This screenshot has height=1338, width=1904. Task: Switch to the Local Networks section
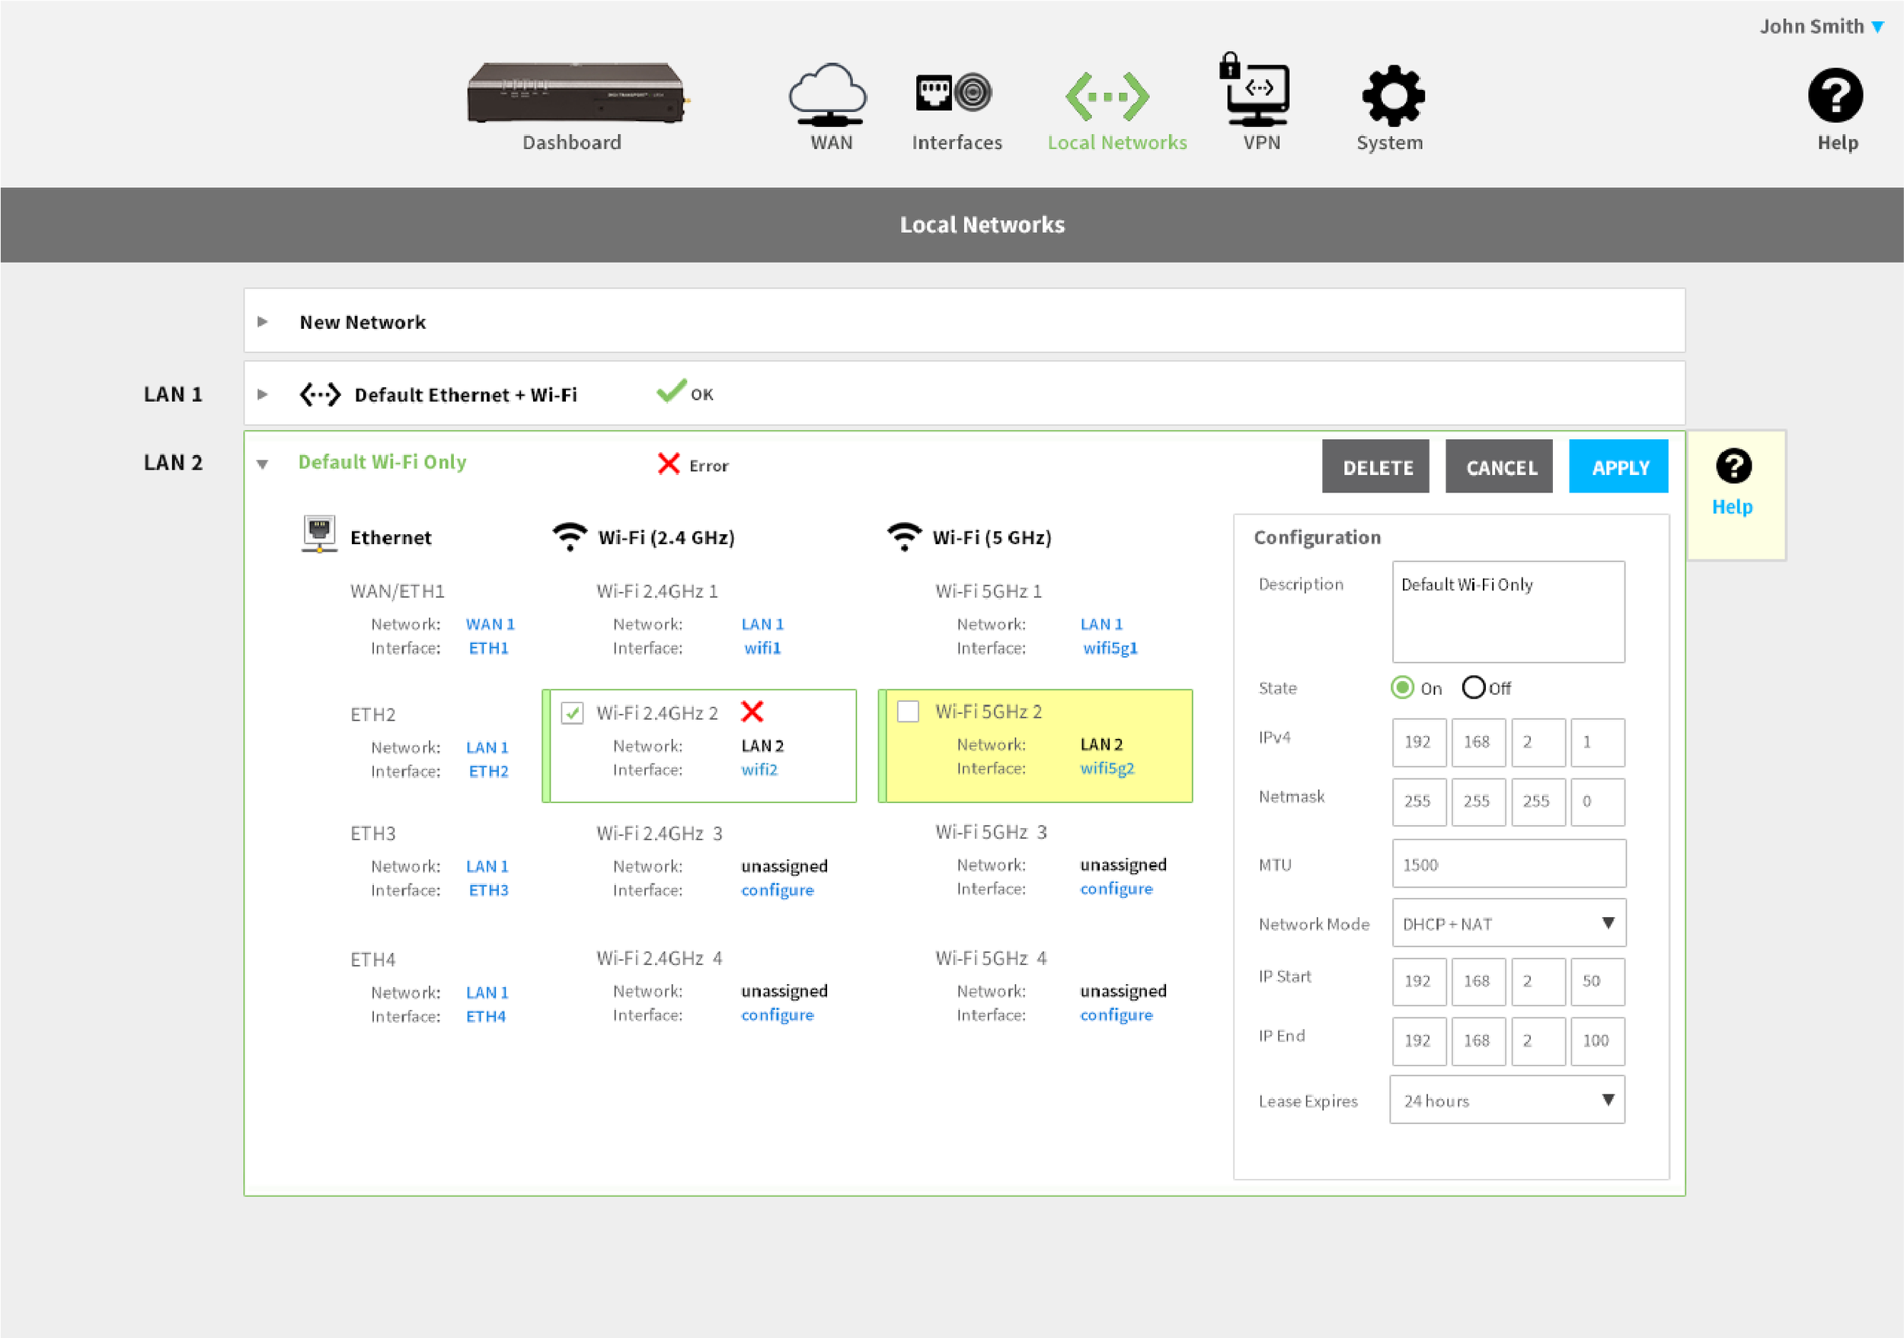click(1117, 142)
